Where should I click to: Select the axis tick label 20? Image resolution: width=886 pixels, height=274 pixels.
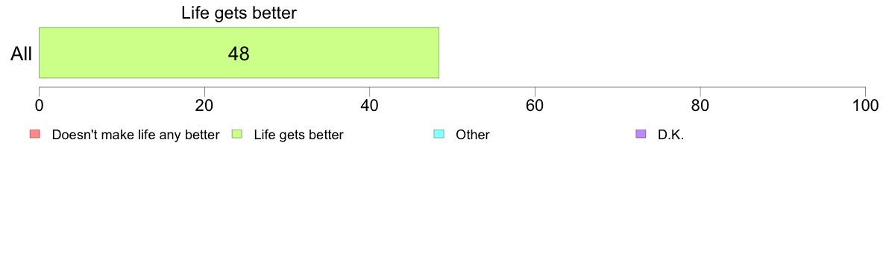coord(204,106)
